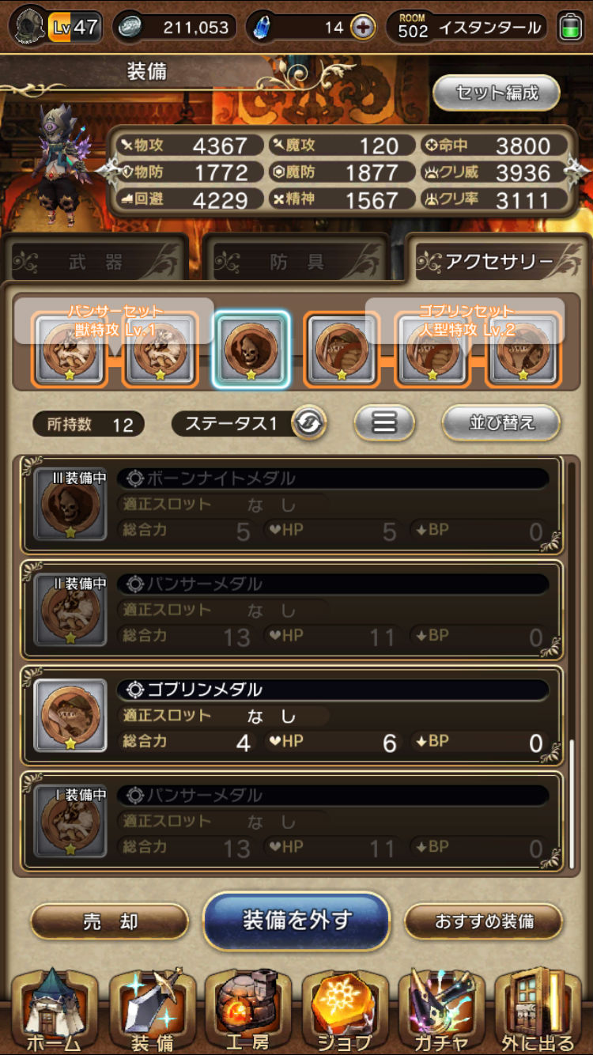This screenshot has height=1055, width=593.
Task: Toggle the ステータス1 status switch icon
Action: (308, 424)
